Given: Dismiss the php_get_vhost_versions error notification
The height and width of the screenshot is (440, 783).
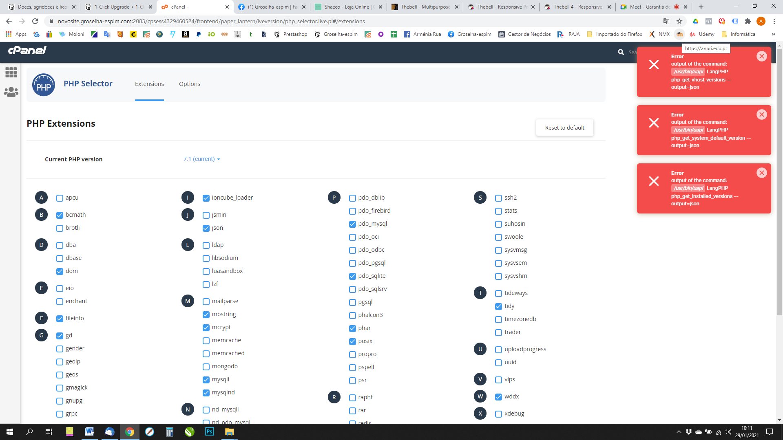Looking at the screenshot, I should click(x=761, y=56).
